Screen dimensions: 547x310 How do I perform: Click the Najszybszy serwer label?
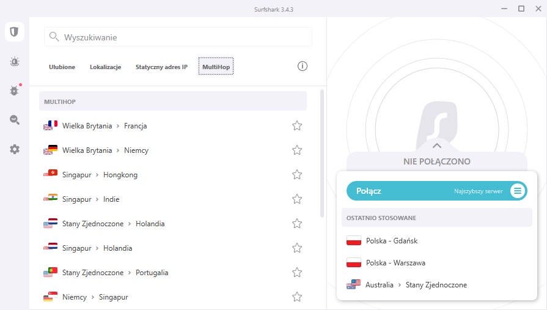point(479,191)
